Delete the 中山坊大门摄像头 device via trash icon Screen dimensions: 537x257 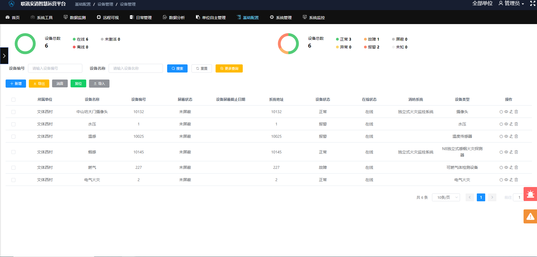[516, 112]
